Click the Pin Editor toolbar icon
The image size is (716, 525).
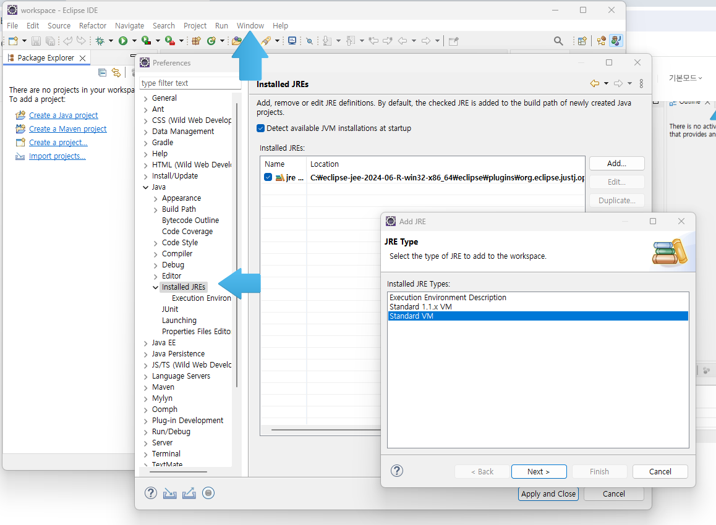point(453,41)
